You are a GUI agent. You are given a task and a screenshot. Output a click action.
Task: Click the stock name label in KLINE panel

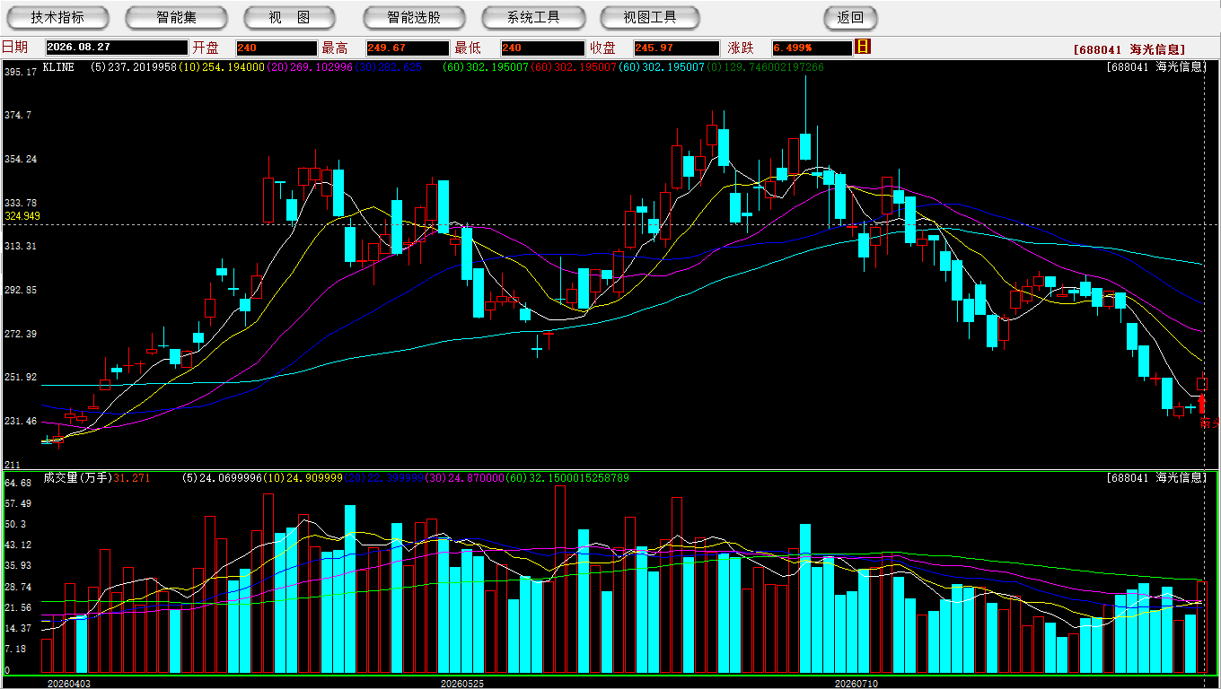coord(1156,67)
